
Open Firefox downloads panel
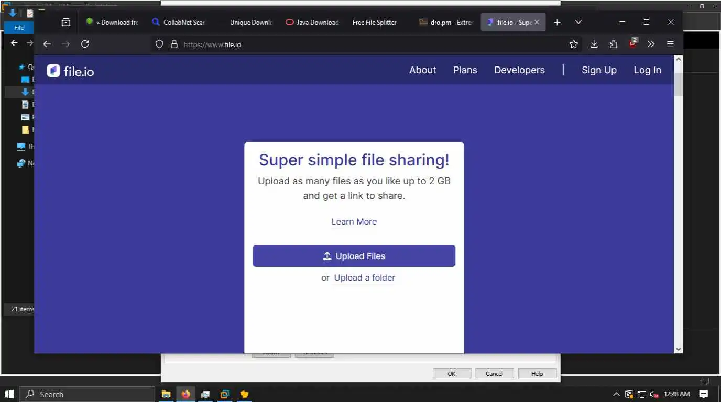(x=594, y=44)
